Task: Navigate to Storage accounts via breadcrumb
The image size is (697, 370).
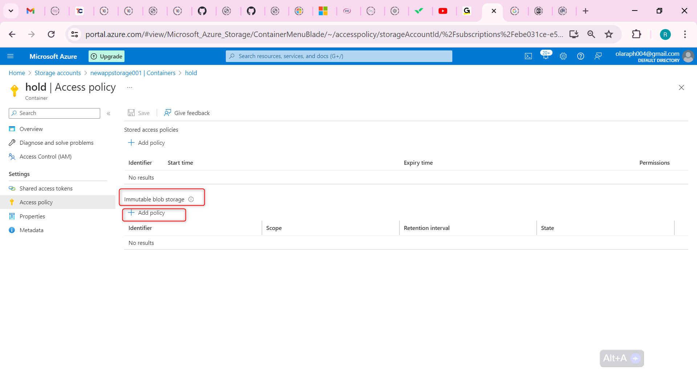Action: pos(57,73)
